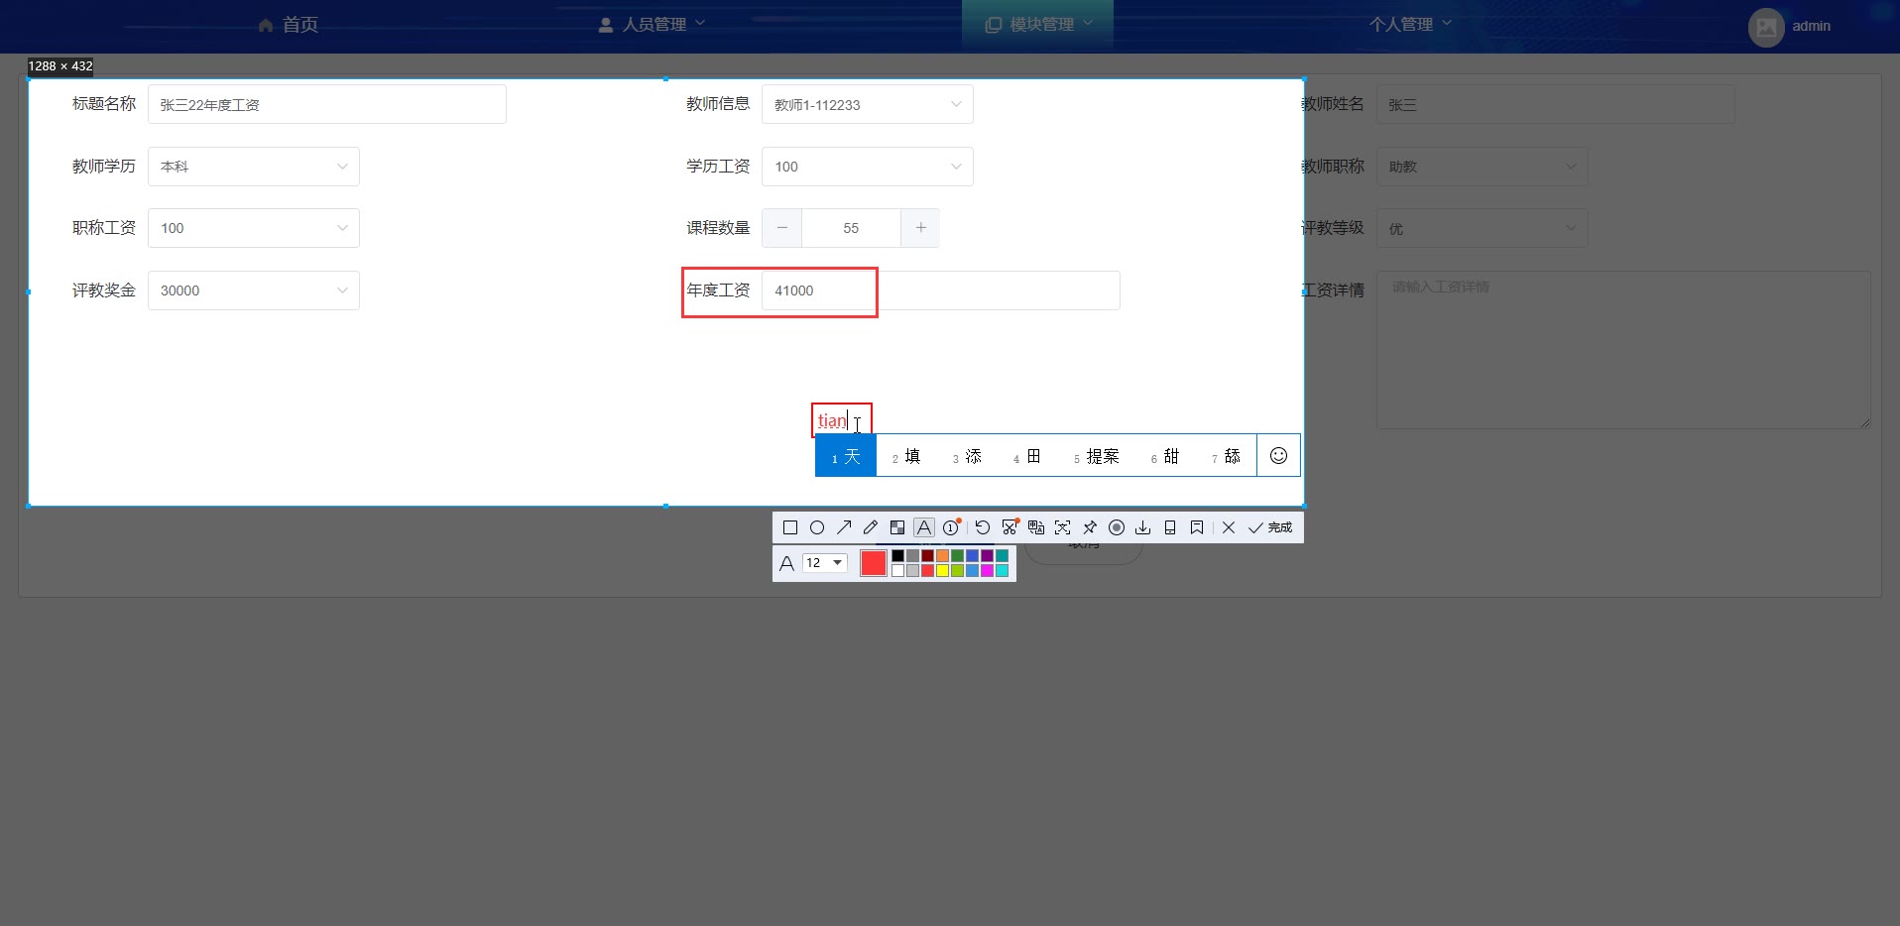1900x926 pixels.
Task: Pick the black color swatch
Action: click(897, 556)
